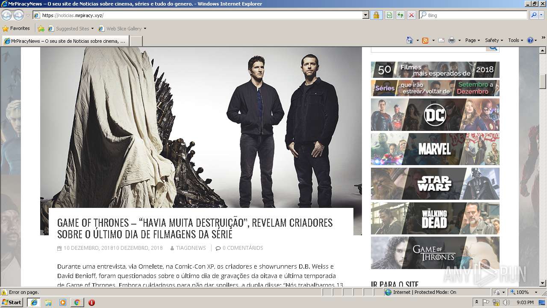547x308 pixels.
Task: Click the browser Back arrow button
Action: 6,15
